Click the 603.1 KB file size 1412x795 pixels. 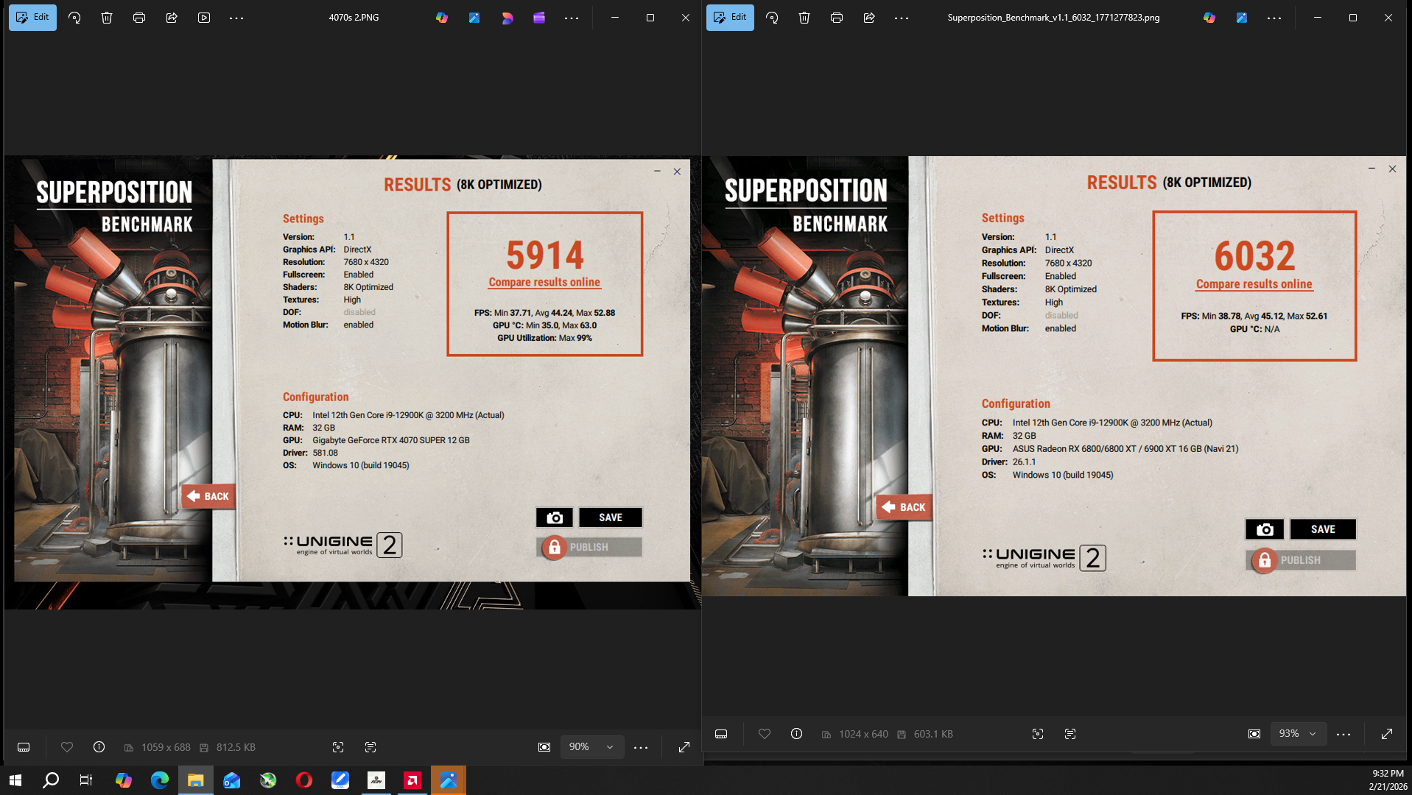click(x=933, y=734)
